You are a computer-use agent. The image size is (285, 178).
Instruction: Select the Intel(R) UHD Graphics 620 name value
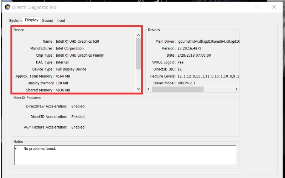[x=77, y=42]
